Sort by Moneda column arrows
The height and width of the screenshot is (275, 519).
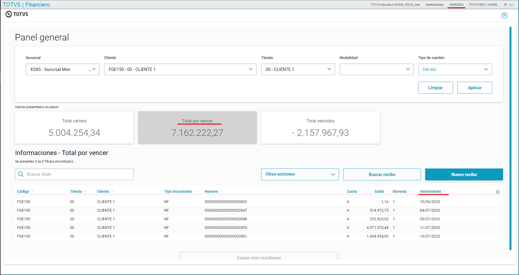coord(410,191)
